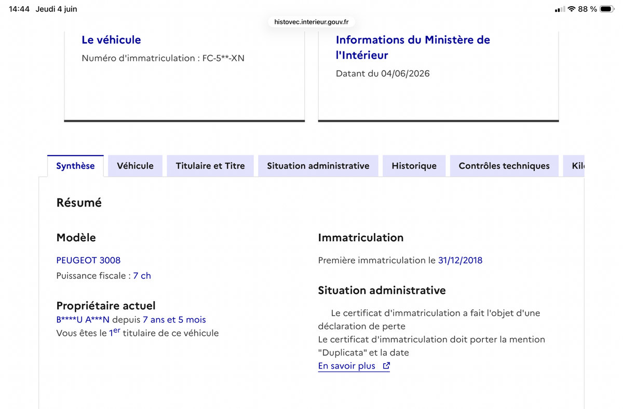Screen dimensions: 623x409
Task: Tap the battery icon in status bar
Action: click(x=607, y=9)
